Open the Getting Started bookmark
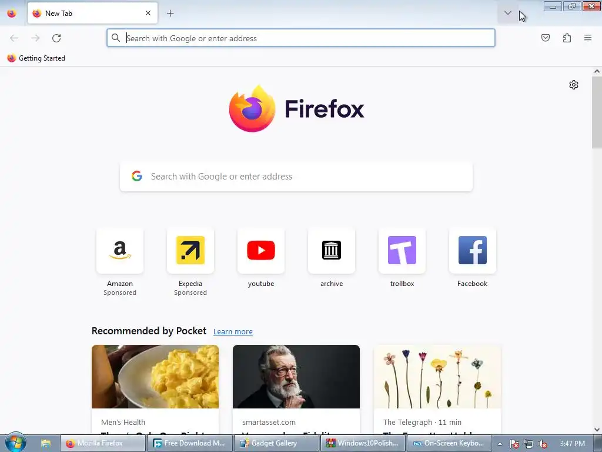This screenshot has width=602, height=452. (x=36, y=58)
